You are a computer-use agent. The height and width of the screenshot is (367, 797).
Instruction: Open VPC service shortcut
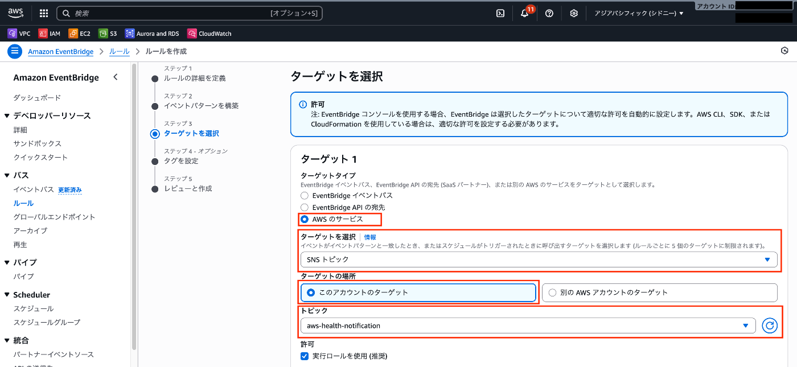coord(19,34)
